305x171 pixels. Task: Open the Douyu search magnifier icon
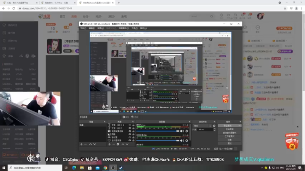tap(212, 16)
